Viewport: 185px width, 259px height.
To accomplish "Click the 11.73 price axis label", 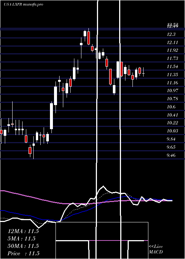I will click(x=172, y=58).
